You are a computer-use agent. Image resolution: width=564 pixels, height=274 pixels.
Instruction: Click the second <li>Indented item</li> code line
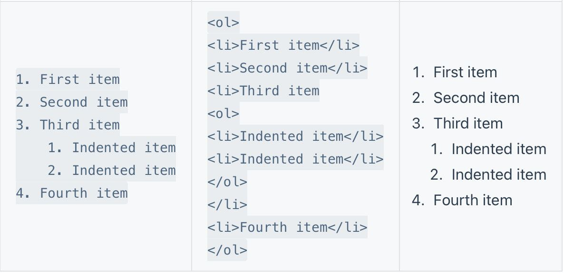[295, 159]
